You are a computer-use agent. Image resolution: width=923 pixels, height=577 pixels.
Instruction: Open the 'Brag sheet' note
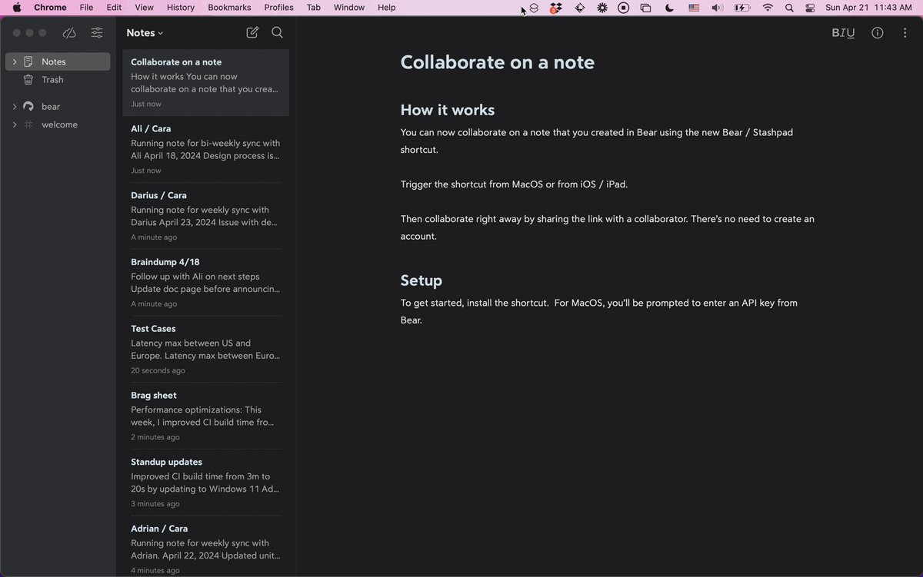click(x=206, y=416)
